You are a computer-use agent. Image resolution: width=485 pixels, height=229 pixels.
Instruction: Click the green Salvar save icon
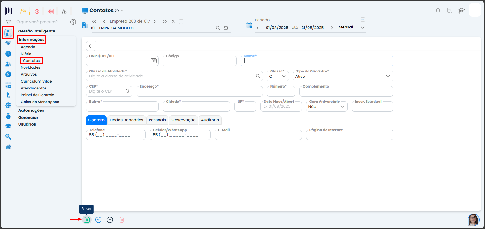[87, 220]
